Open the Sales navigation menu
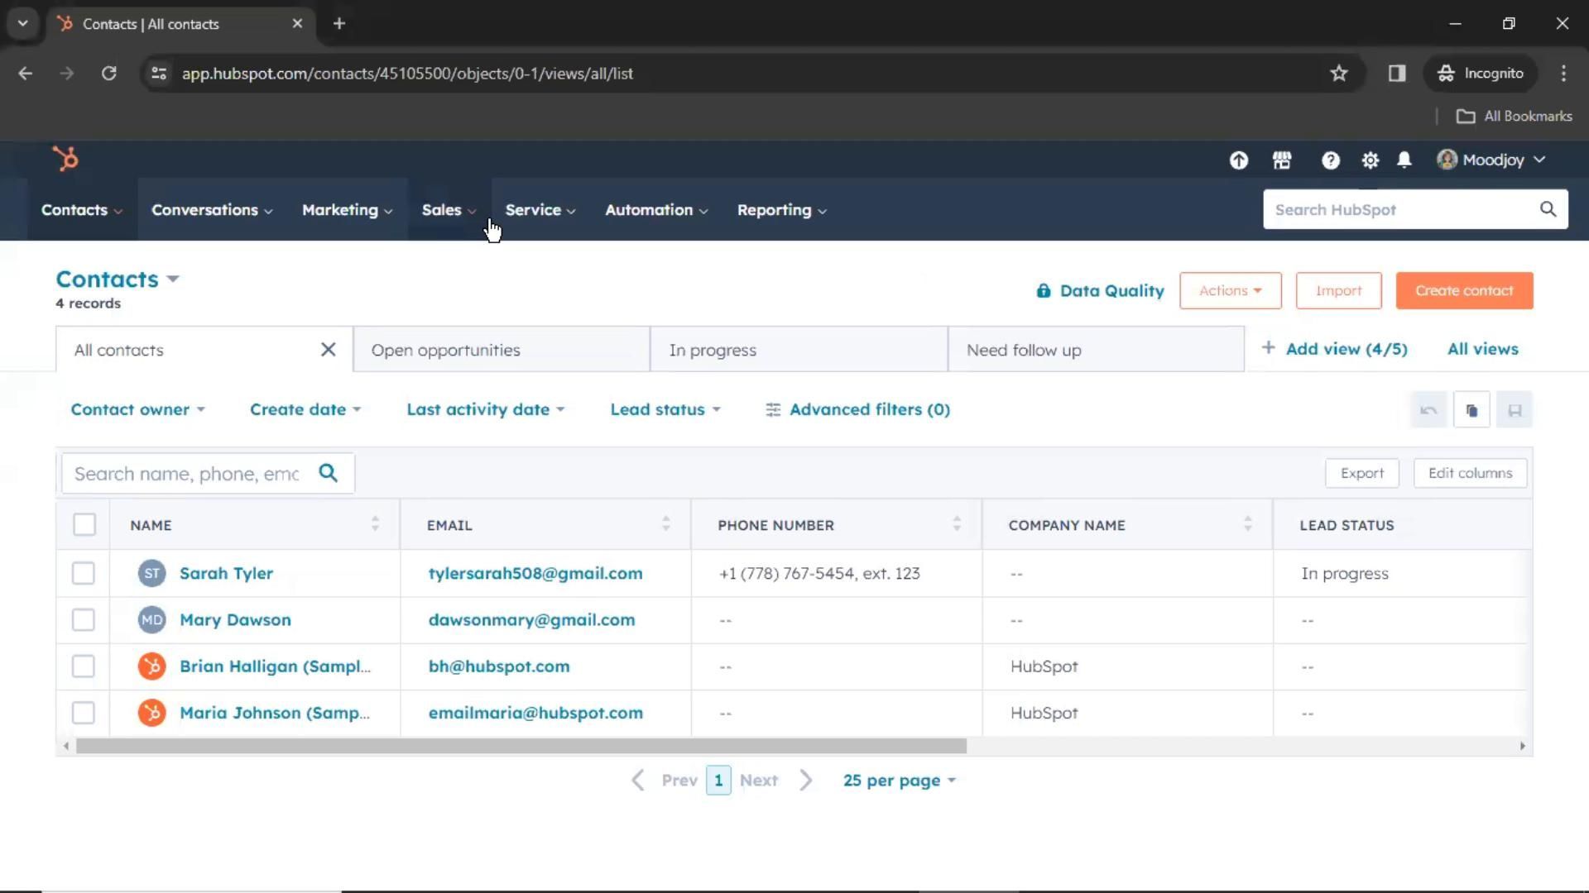This screenshot has width=1589, height=893. pos(449,210)
